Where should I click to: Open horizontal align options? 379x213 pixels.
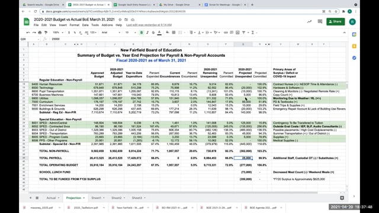[192, 33]
